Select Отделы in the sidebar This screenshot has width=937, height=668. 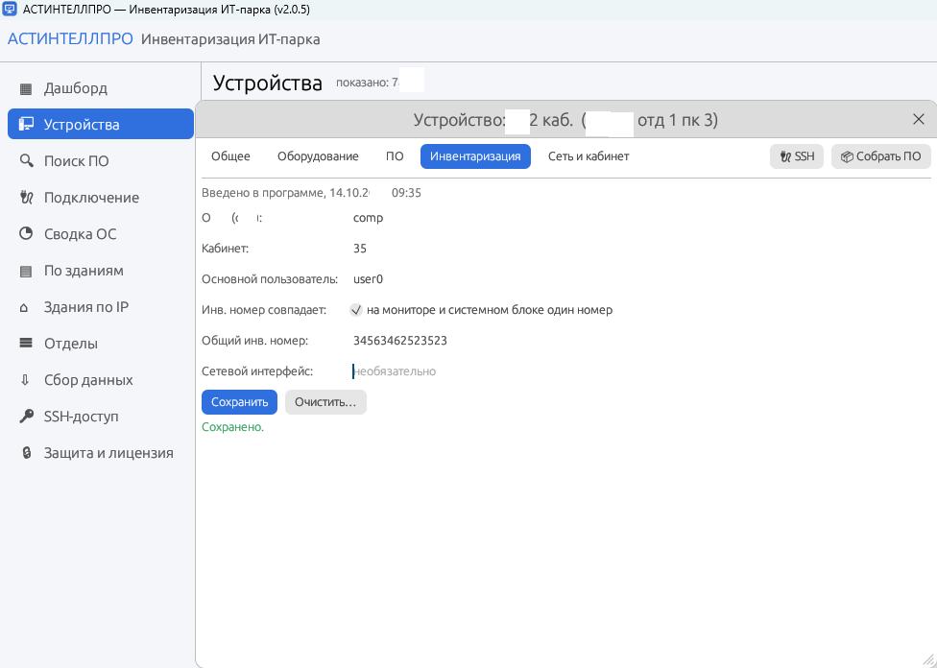(x=101, y=345)
